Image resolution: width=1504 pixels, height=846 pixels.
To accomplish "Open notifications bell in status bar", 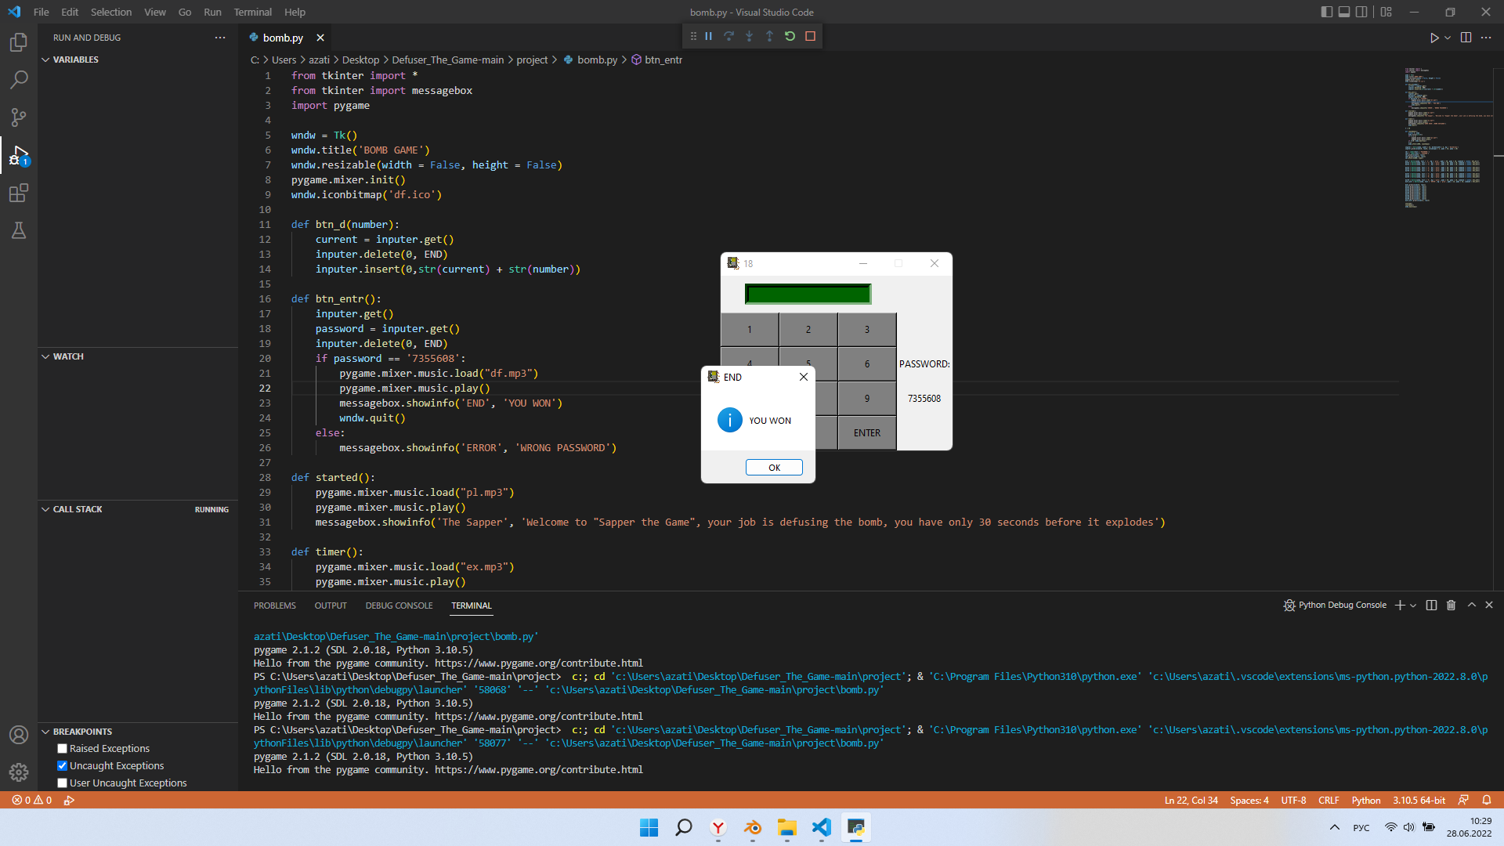I will point(1487,801).
